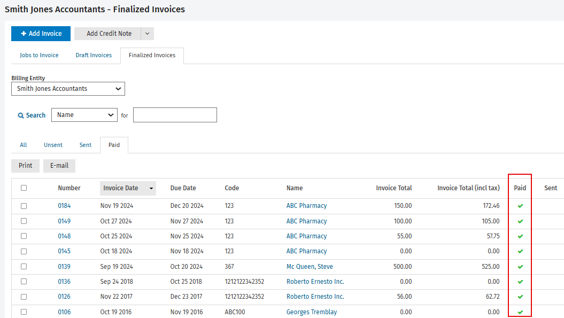The width and height of the screenshot is (564, 318).
Task: Open invoice number 0184
Action: 64,206
